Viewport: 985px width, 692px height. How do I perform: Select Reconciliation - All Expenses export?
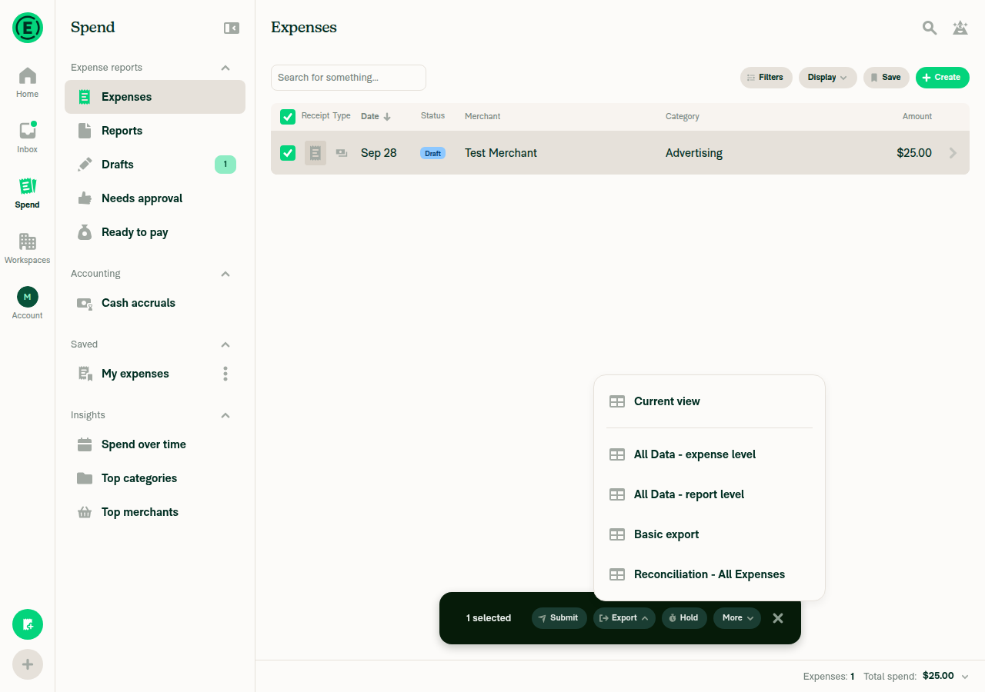(710, 574)
